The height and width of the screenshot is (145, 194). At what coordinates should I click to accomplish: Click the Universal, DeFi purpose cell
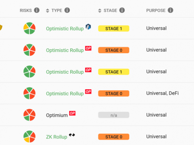click(162, 93)
